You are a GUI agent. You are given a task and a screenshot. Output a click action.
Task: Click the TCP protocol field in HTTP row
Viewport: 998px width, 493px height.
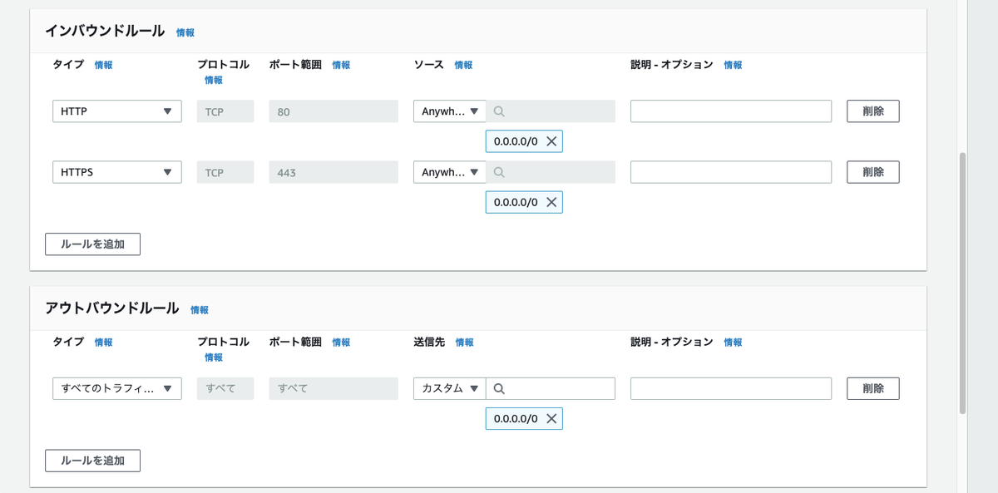click(x=225, y=111)
